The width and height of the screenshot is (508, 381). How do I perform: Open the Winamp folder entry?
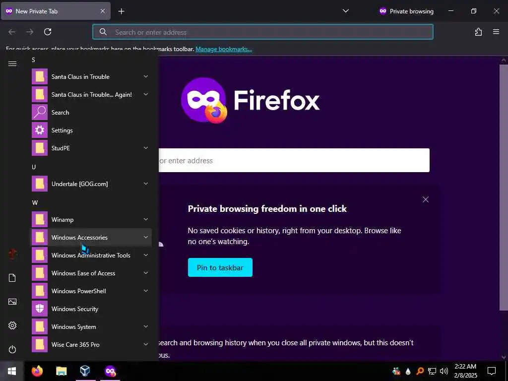pyautogui.click(x=91, y=220)
